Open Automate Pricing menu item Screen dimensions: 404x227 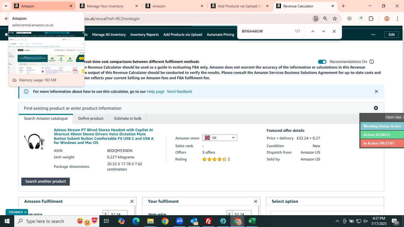220,35
